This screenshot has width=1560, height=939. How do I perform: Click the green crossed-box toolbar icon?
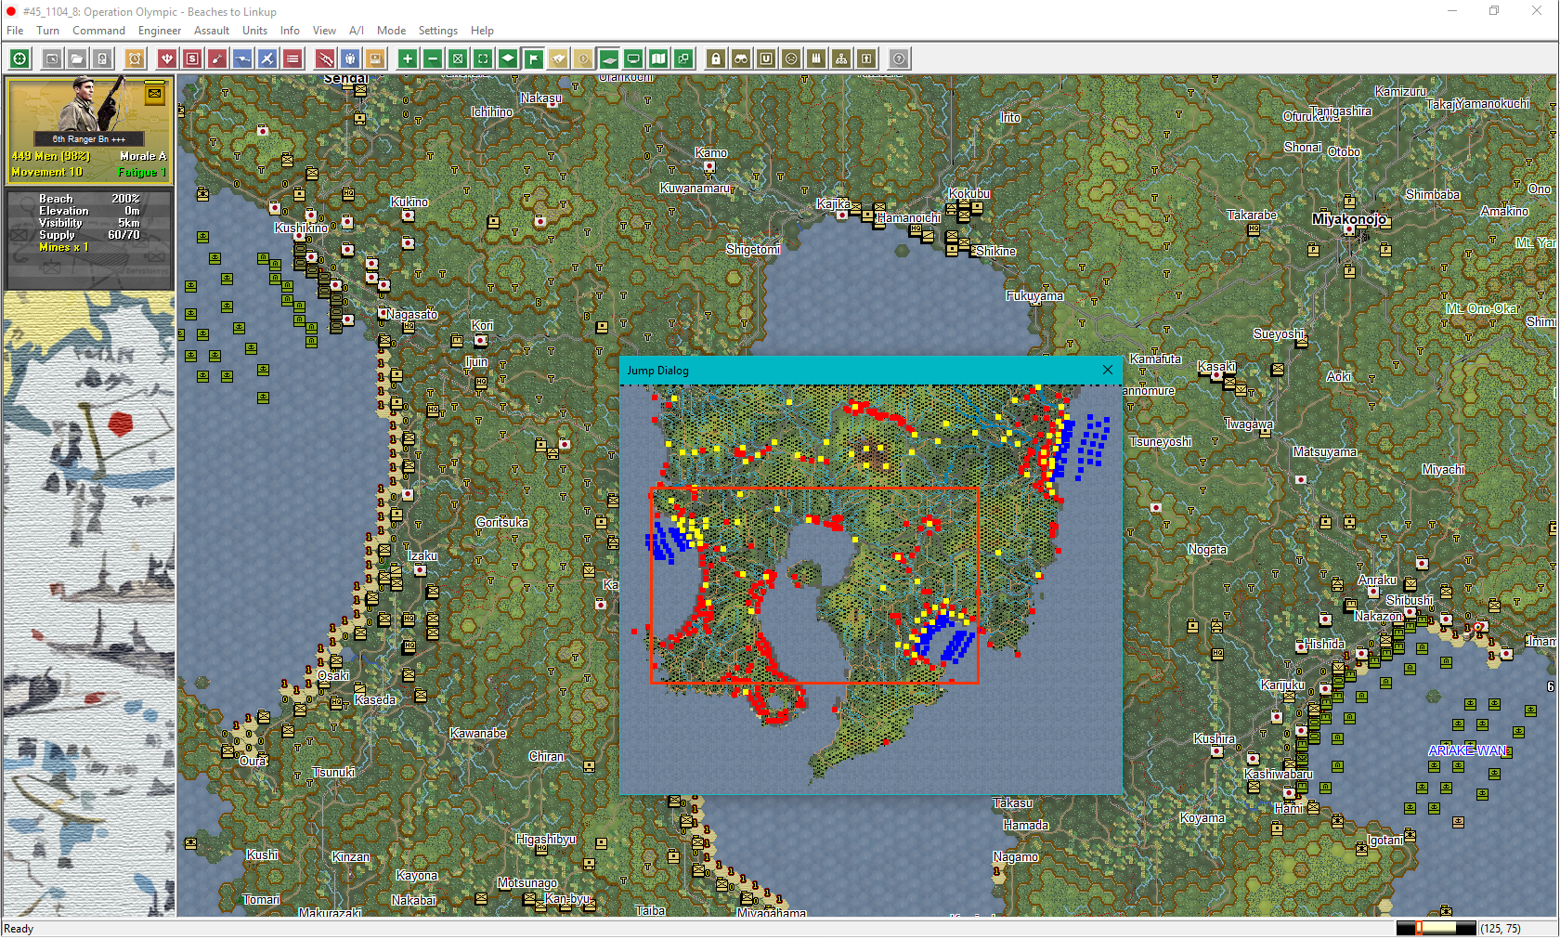tap(458, 59)
